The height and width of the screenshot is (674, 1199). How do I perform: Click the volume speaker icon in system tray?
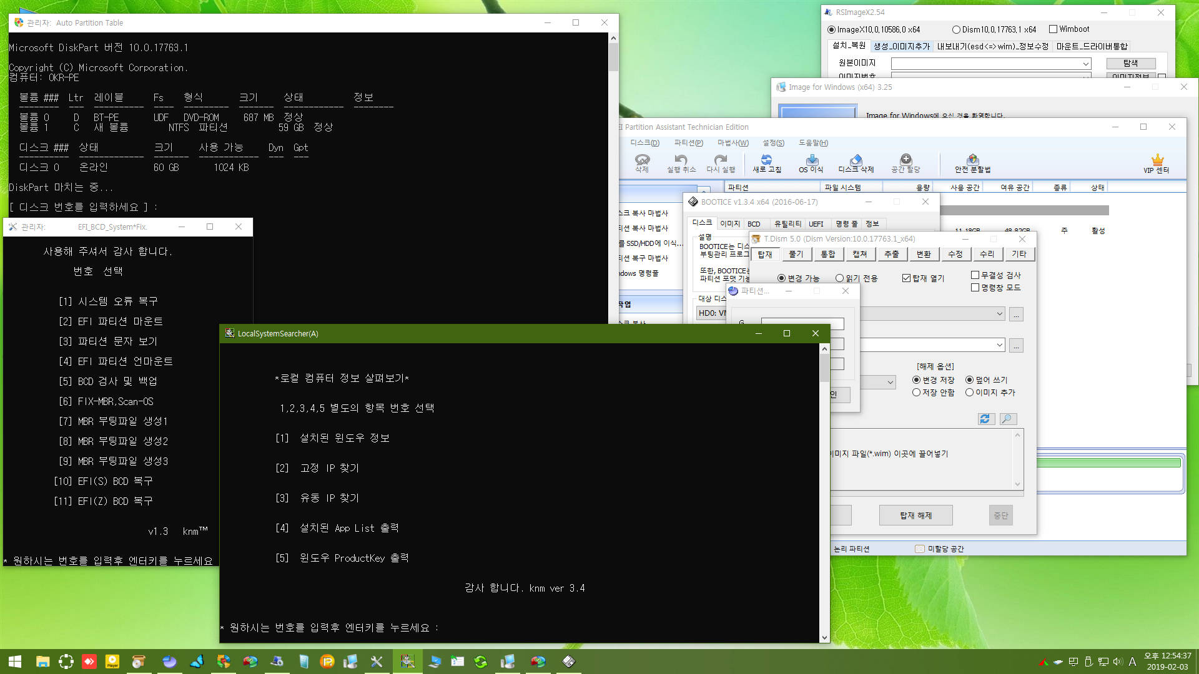[x=1118, y=662]
